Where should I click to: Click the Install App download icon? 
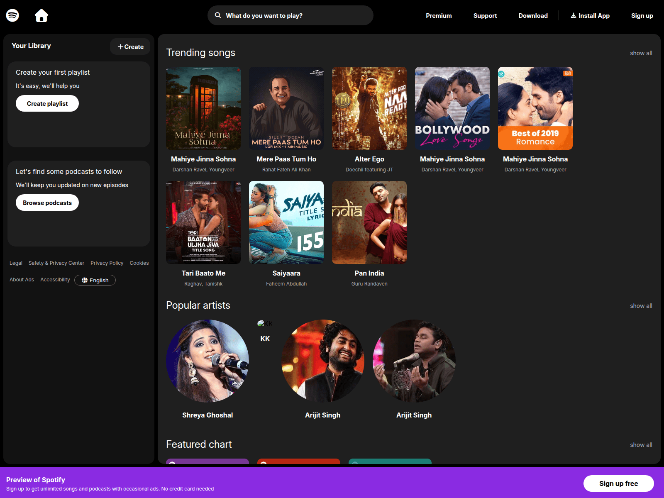click(574, 16)
